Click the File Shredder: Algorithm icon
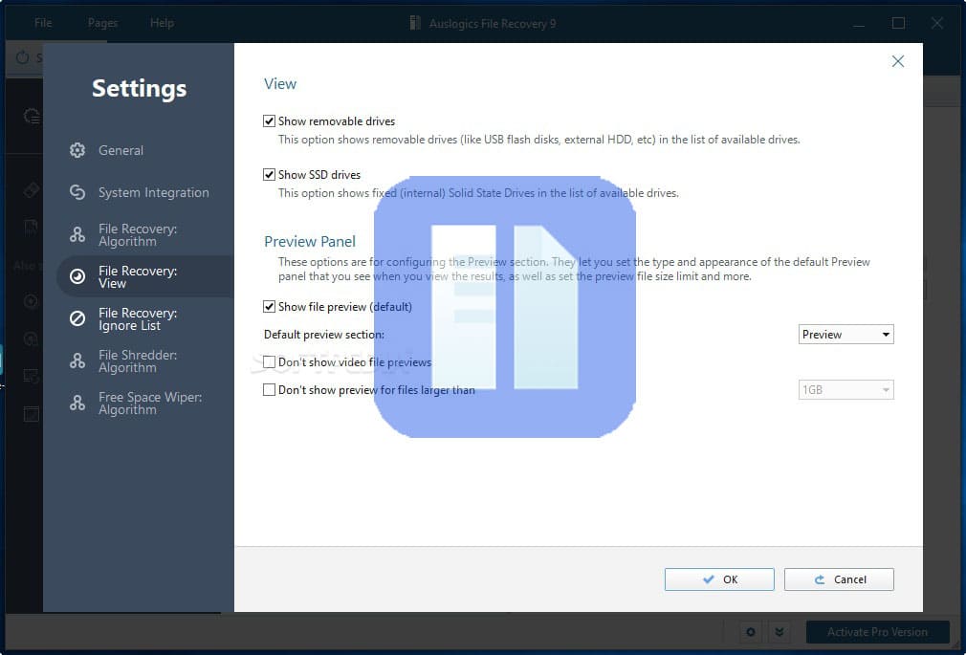The width and height of the screenshot is (966, 655). [77, 361]
